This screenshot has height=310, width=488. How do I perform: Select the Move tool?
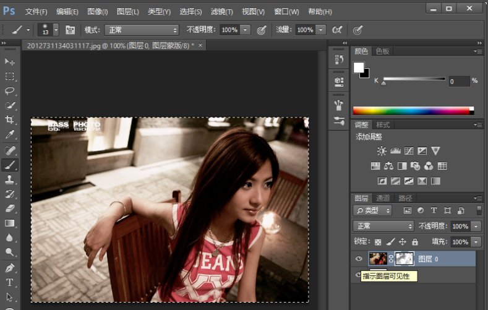point(10,61)
